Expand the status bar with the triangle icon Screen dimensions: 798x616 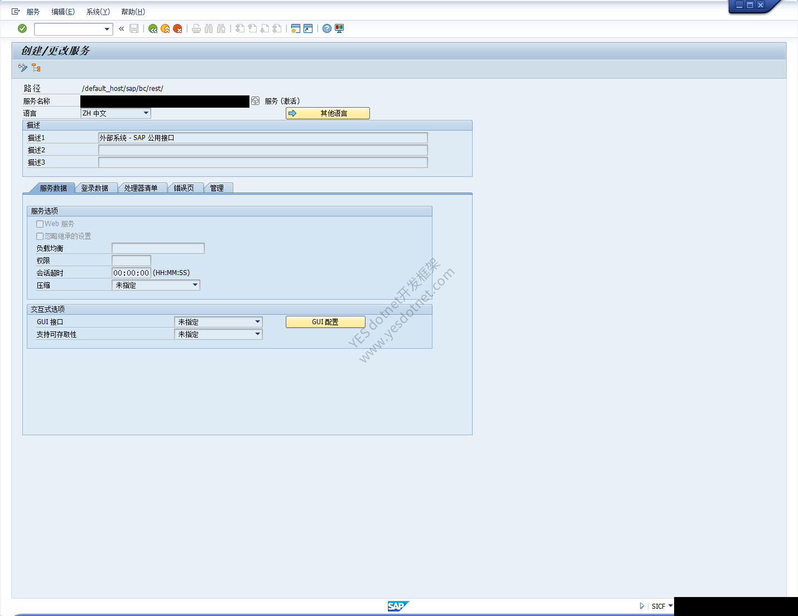[642, 606]
